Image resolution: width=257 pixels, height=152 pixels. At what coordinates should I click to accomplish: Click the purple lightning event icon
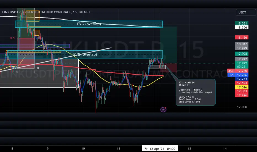tap(164, 109)
